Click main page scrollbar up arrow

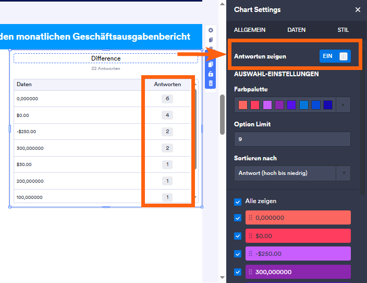[x=223, y=4]
